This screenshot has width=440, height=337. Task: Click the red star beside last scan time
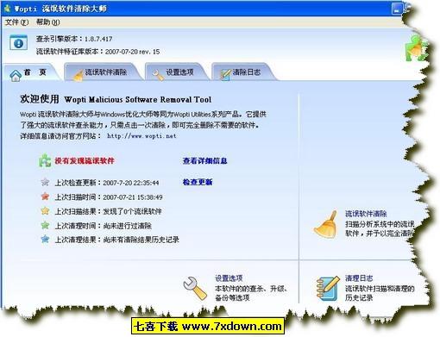(x=45, y=197)
